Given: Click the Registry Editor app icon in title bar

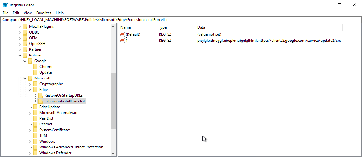Looking at the screenshot, I should (5, 5).
